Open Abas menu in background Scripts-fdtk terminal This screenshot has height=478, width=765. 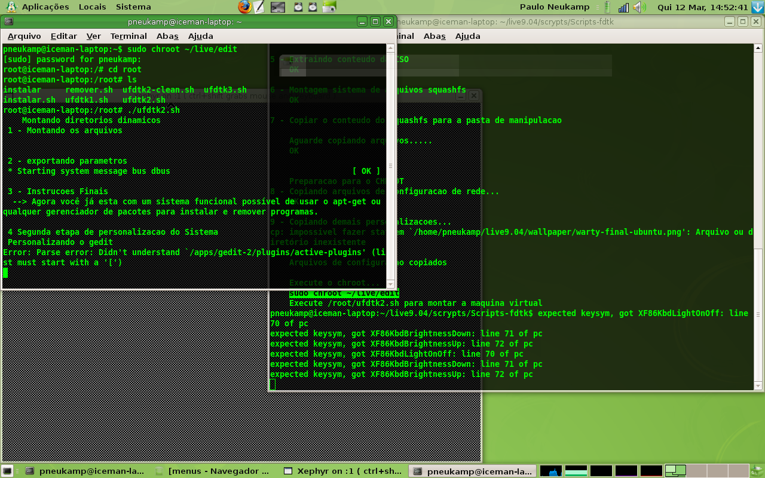(x=434, y=36)
